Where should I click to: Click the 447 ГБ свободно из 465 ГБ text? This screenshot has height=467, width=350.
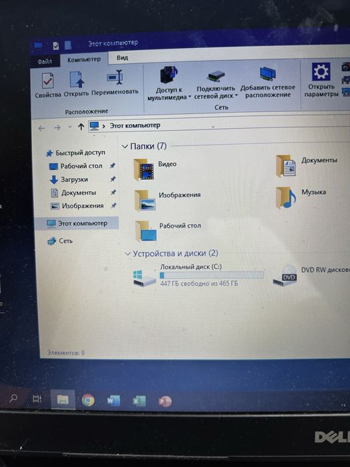click(x=199, y=284)
